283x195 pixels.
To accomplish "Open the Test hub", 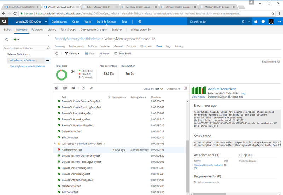I will (125, 22).
